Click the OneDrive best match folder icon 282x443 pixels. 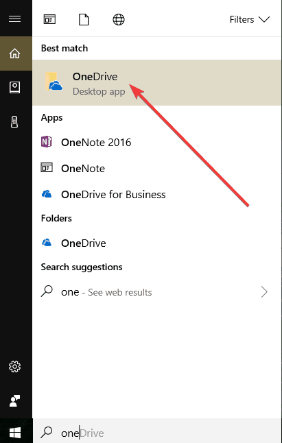(x=54, y=82)
